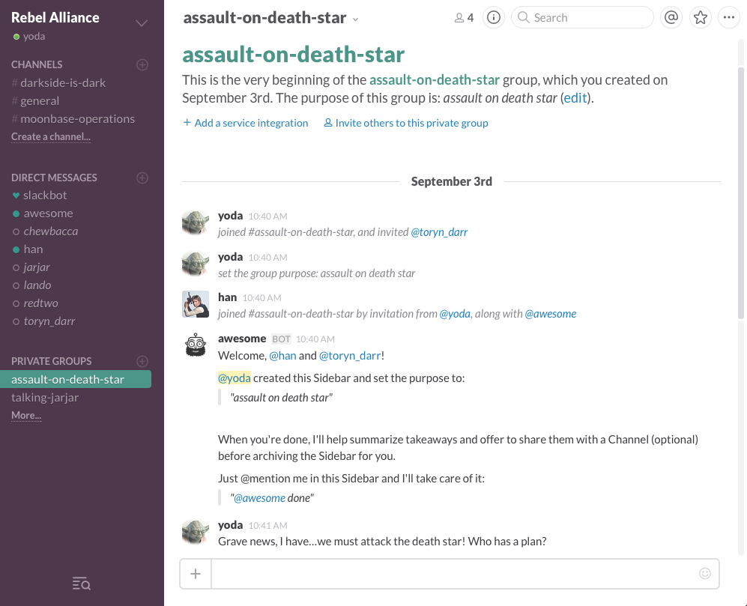Screen dimensions: 747x606
Task: Click the awesome bot avatar
Action: click(x=196, y=345)
